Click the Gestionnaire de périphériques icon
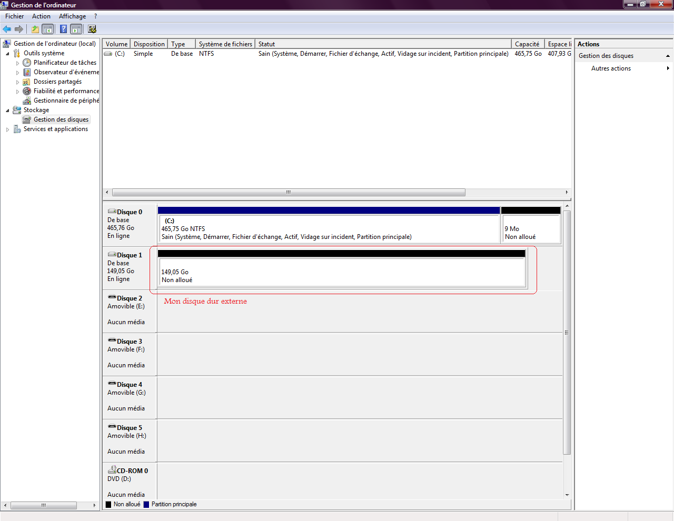This screenshot has height=521, width=674. [27, 101]
